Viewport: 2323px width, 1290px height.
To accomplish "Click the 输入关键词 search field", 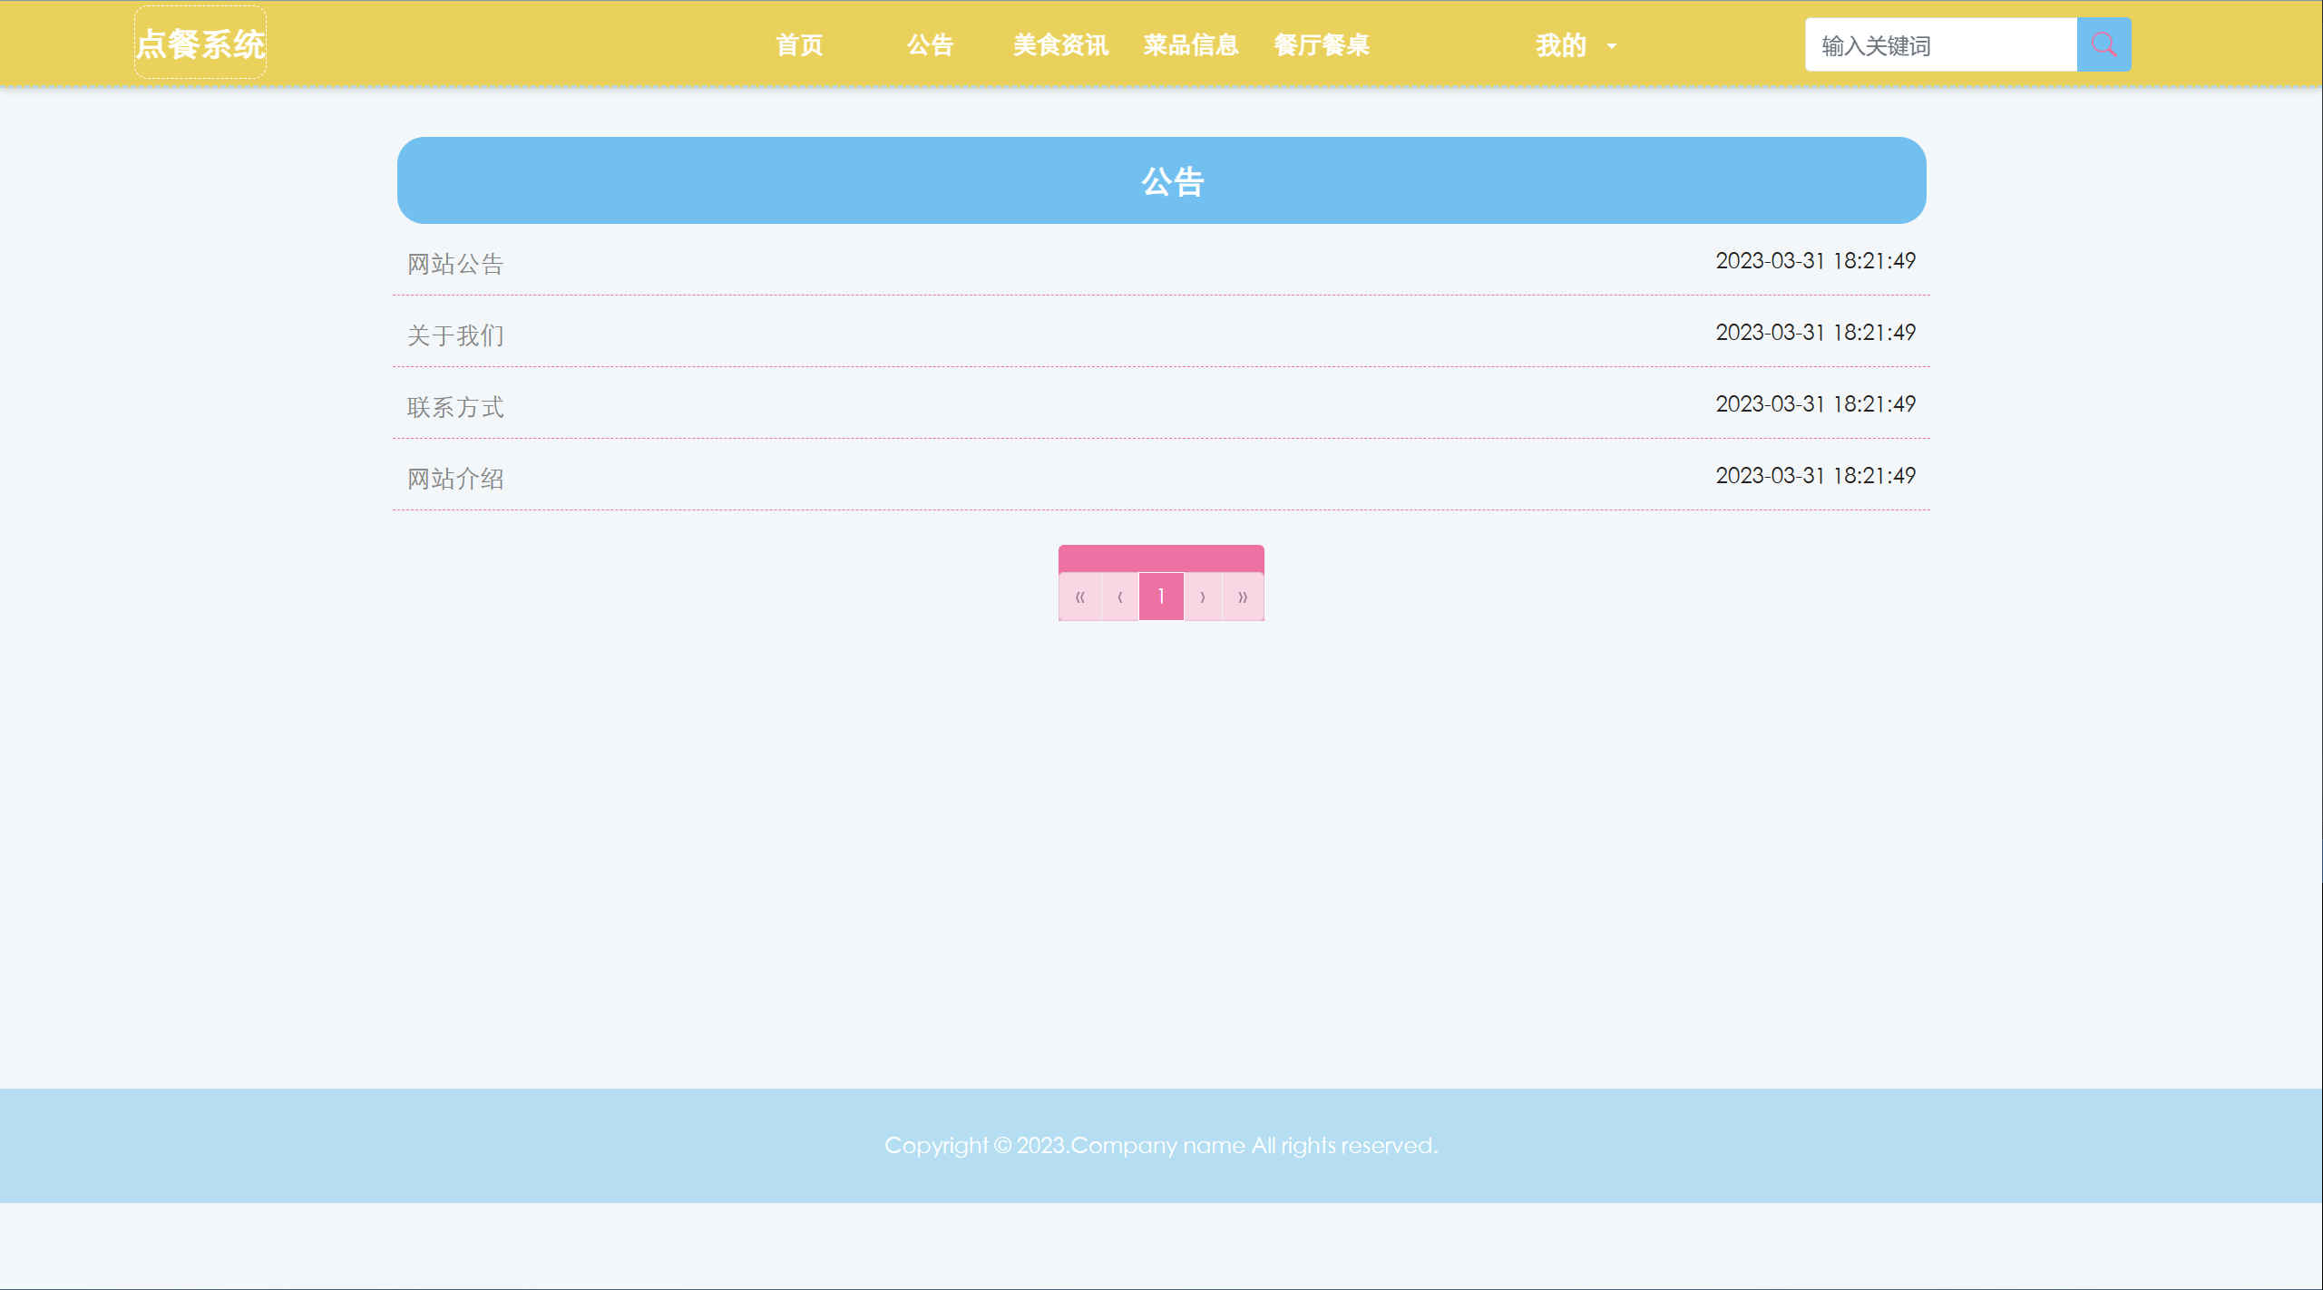I will (x=1941, y=44).
